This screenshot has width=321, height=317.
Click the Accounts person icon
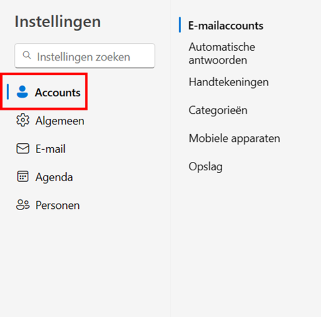22,92
